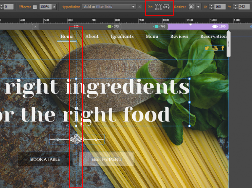Click the Home navigation menu item

(x=67, y=36)
